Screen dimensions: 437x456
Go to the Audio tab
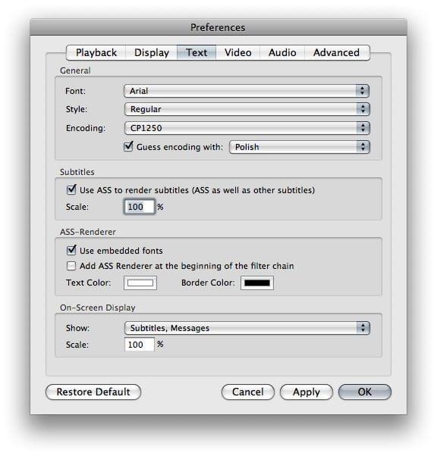[282, 52]
